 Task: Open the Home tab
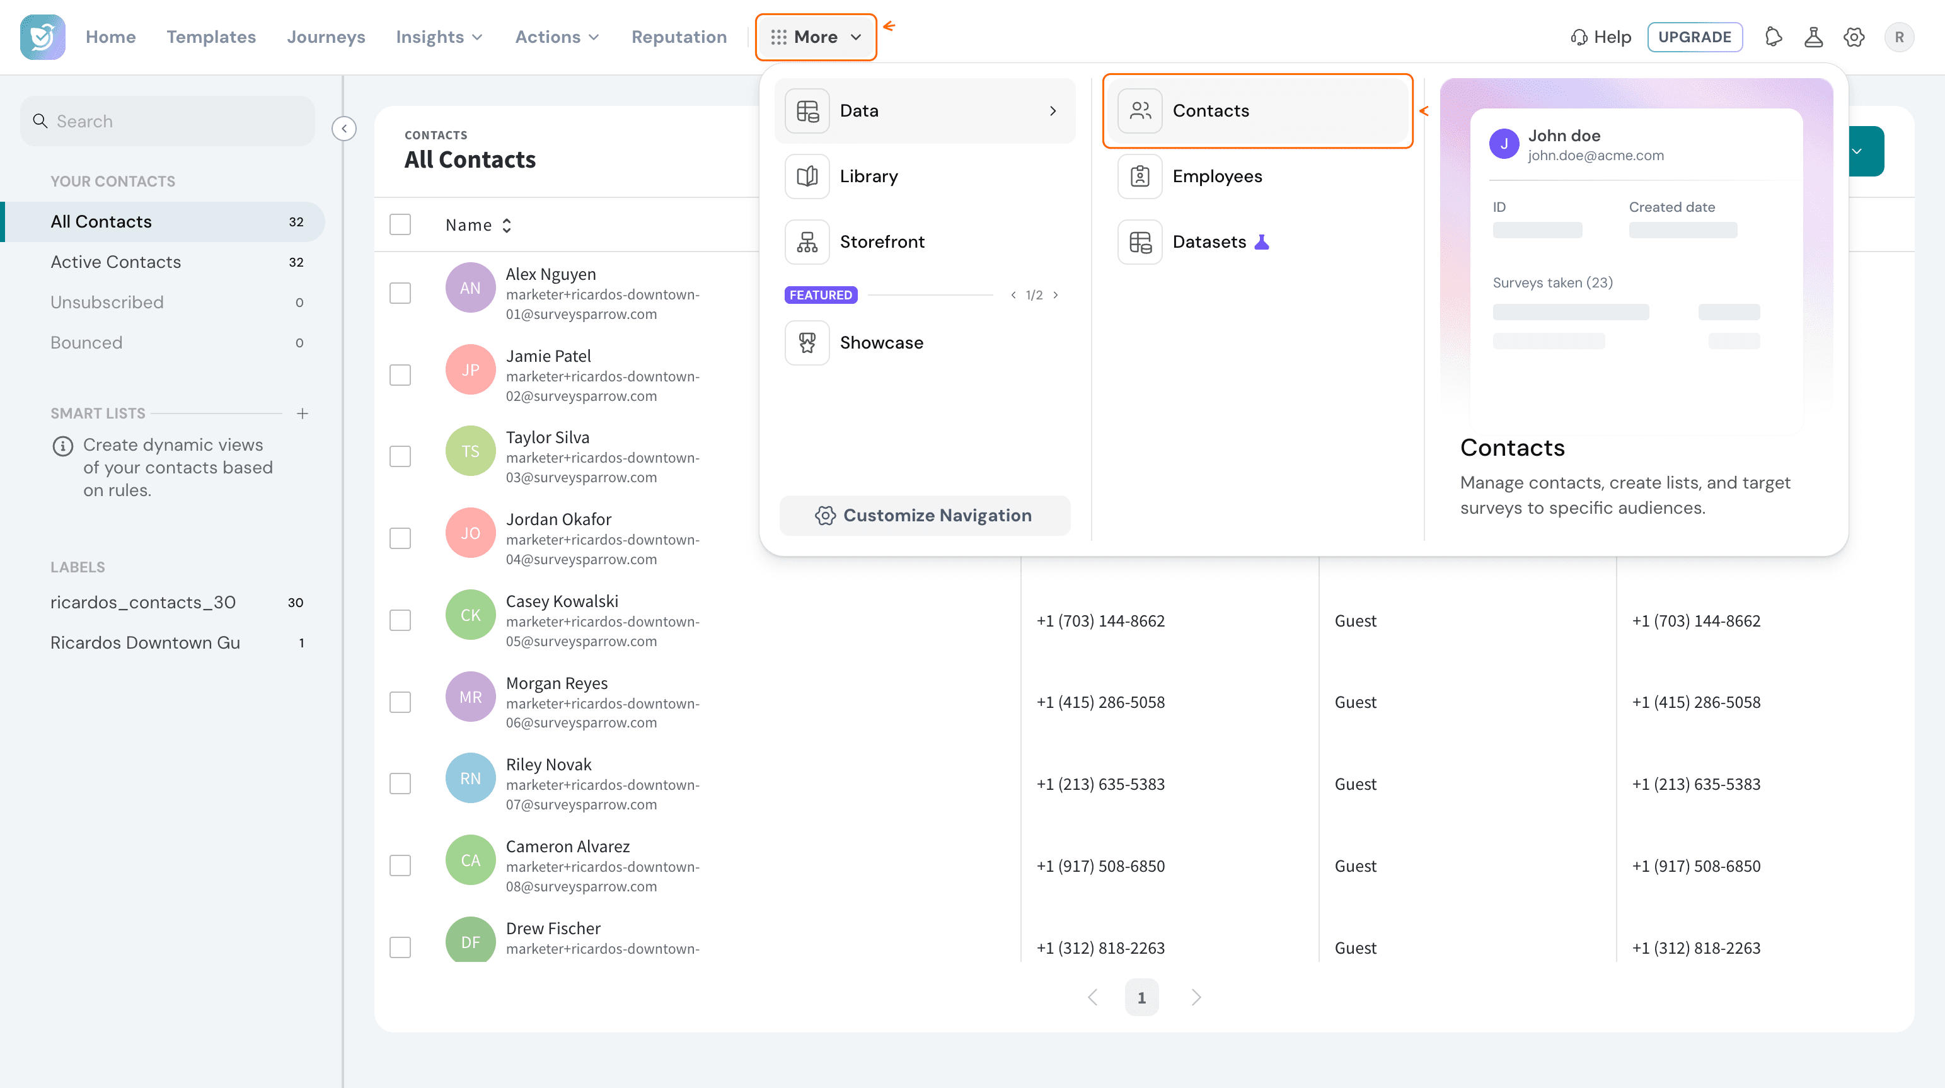pos(110,37)
